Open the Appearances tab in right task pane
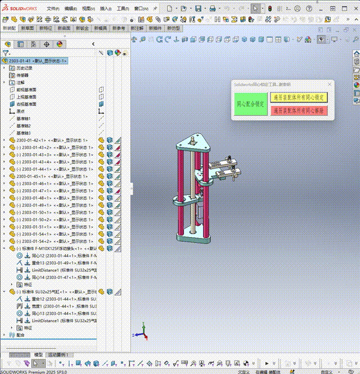The height and width of the screenshot is (374, 360). coord(357,85)
